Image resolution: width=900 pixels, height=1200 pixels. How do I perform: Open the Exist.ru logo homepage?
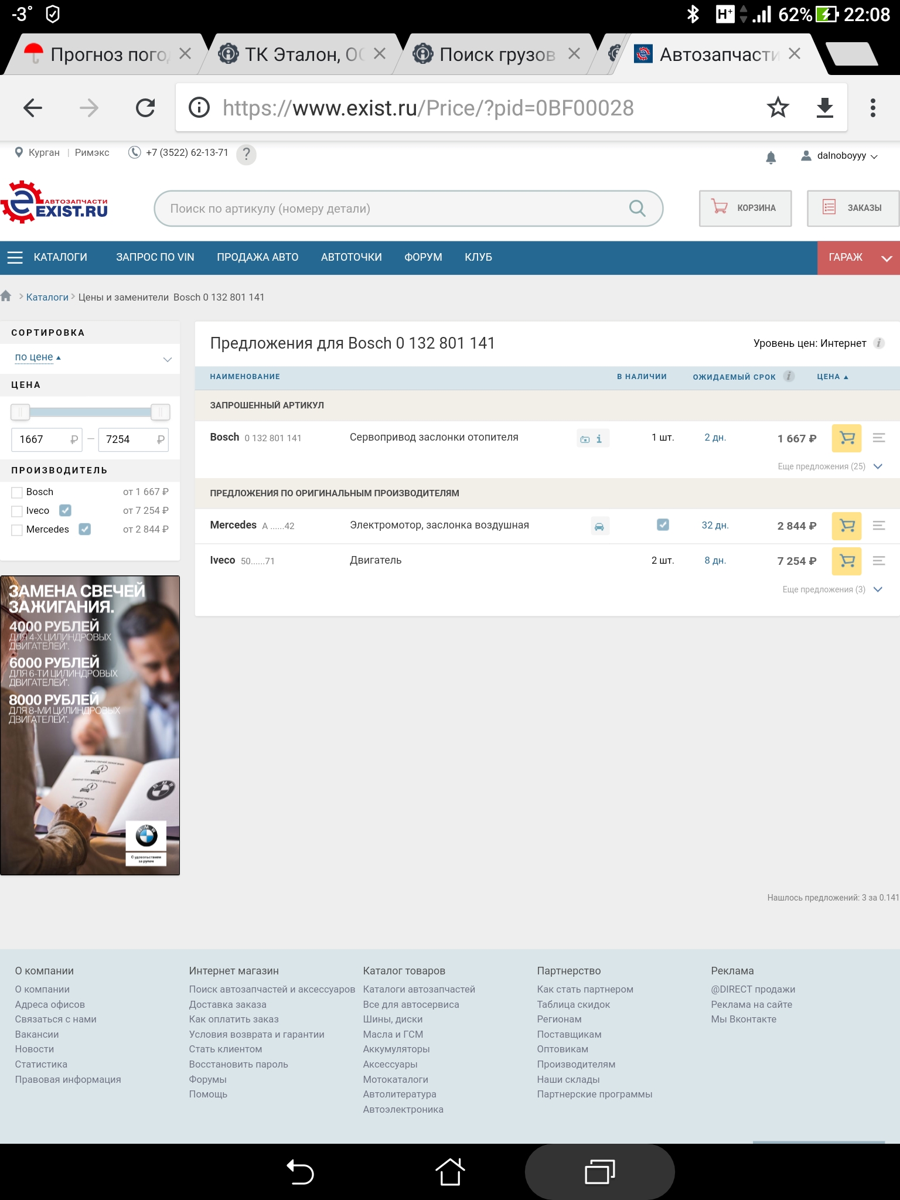tap(54, 202)
